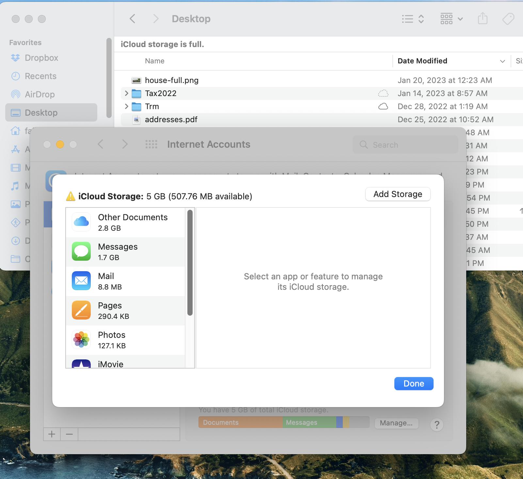Click the share icon in the Finder toolbar

482,19
